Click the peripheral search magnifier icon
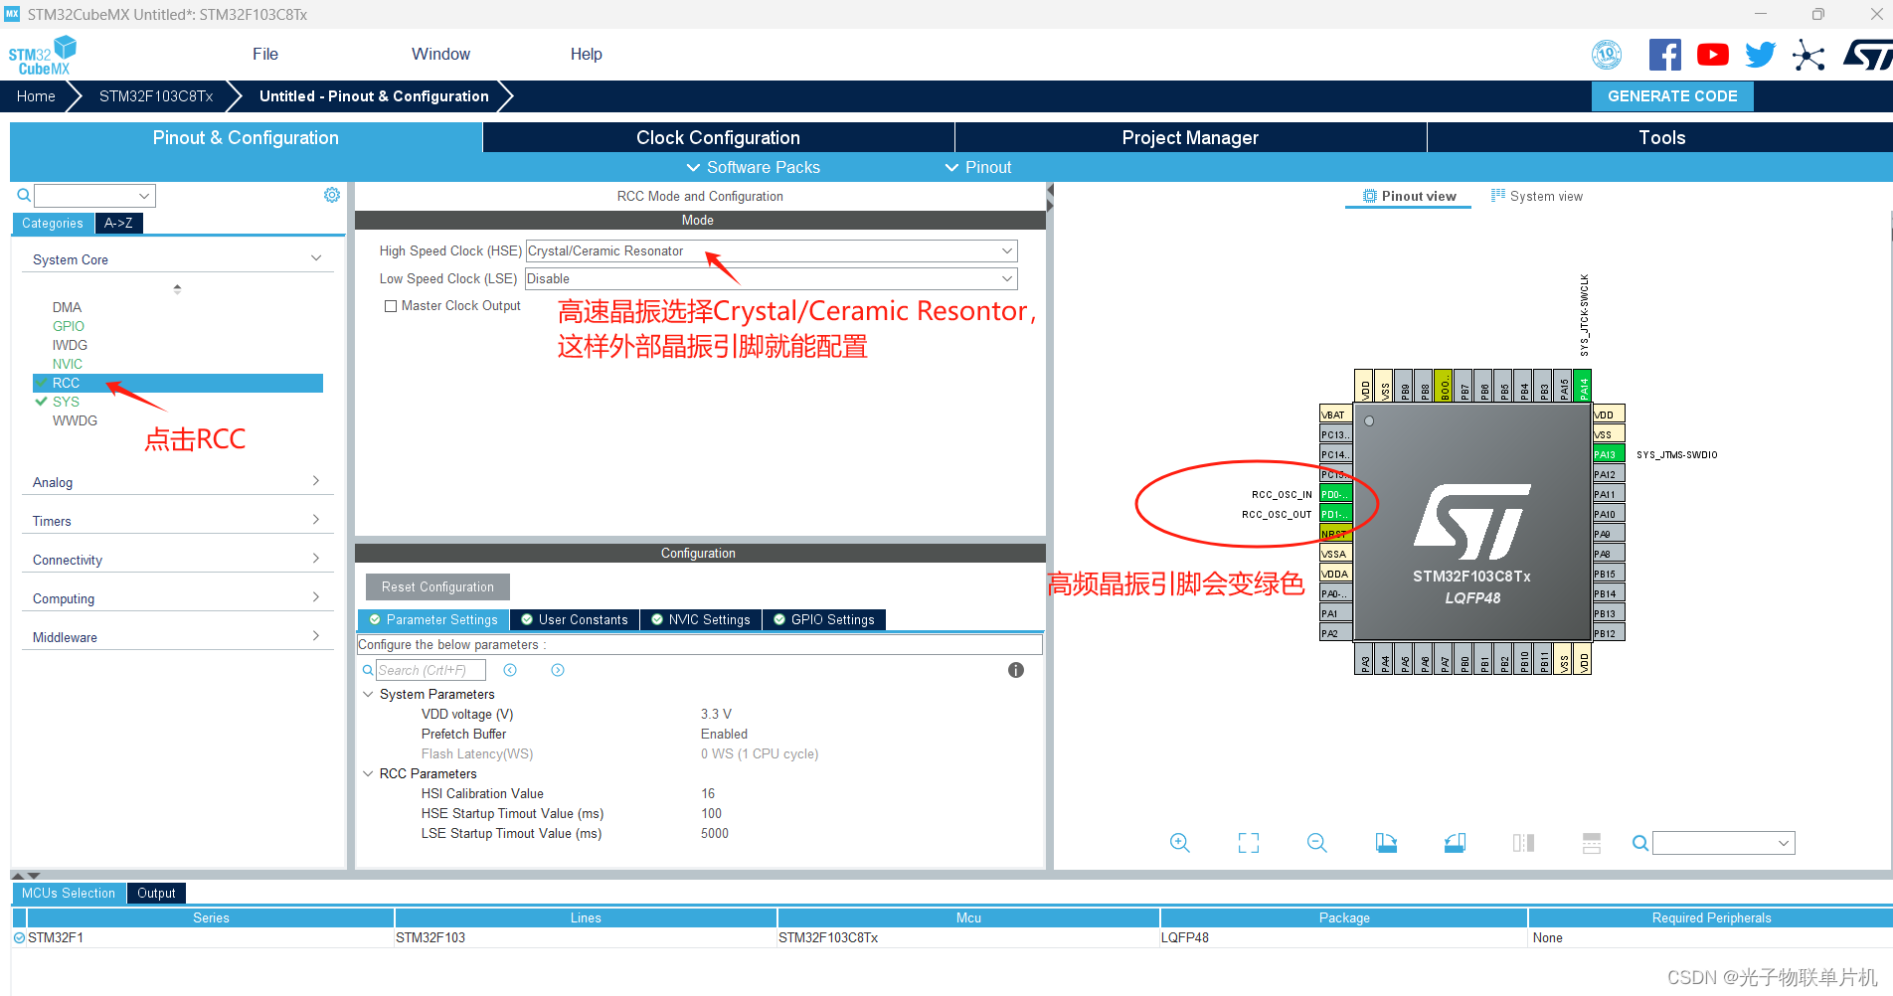The image size is (1893, 996). (24, 196)
